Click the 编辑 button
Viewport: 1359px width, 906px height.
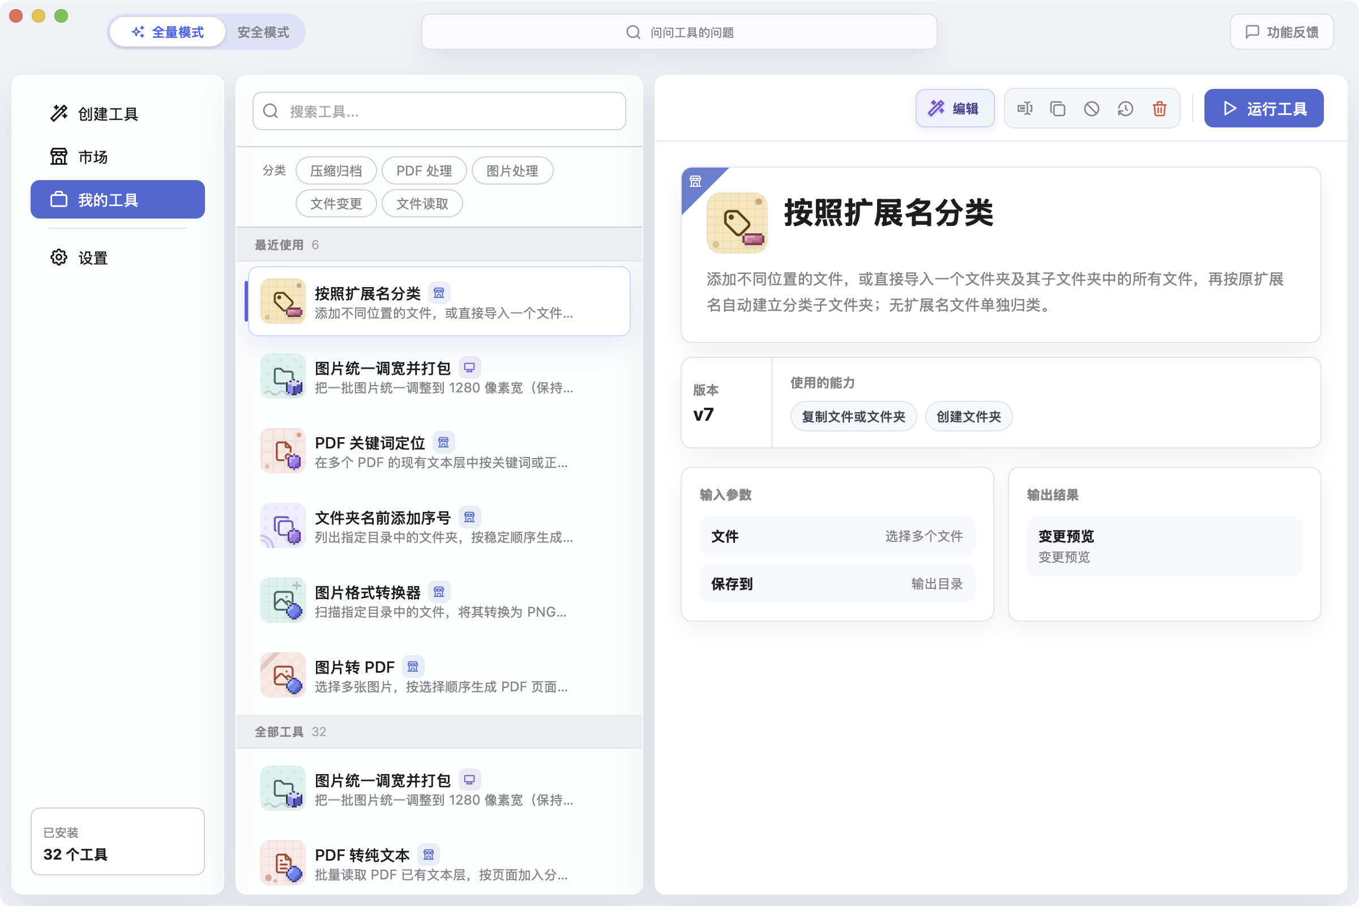pos(955,109)
